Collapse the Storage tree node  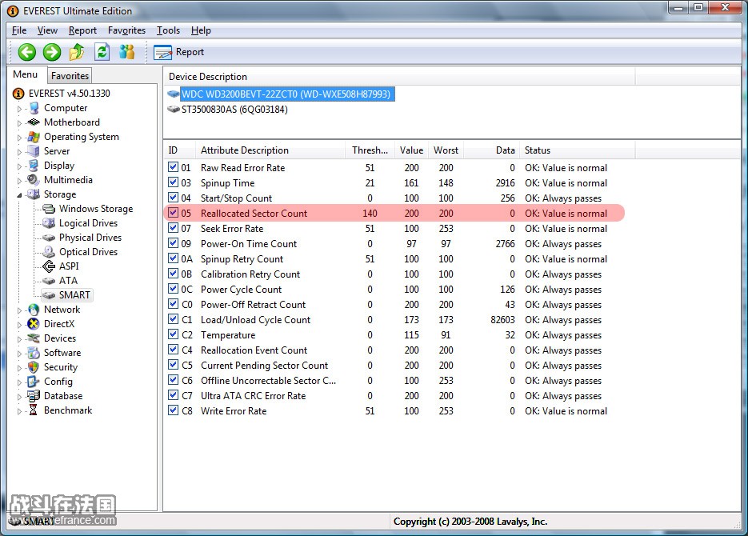19,194
